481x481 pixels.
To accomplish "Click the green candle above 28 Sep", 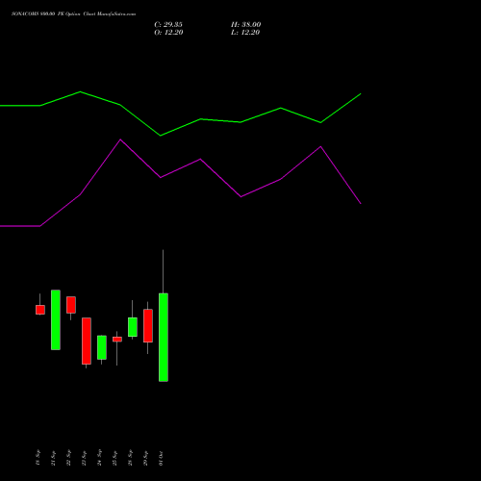I will pos(133,327).
